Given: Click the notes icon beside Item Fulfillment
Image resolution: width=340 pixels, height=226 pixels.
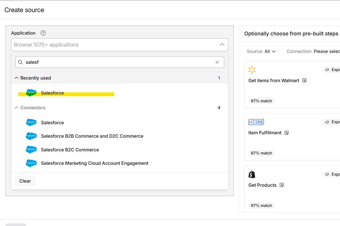Looking at the screenshot, I should tap(287, 133).
